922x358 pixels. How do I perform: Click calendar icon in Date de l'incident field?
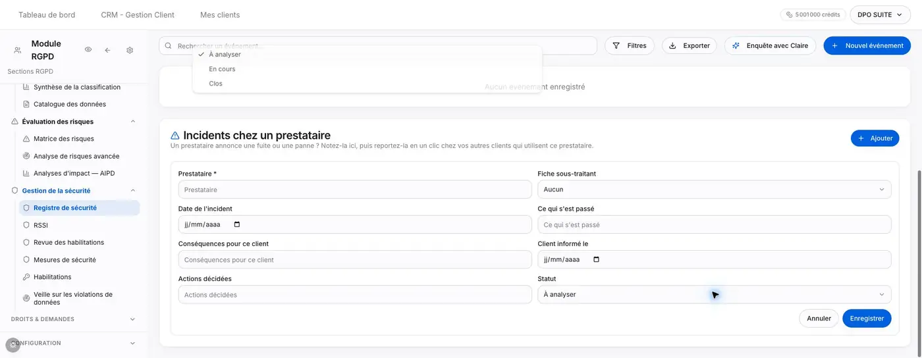pos(237,224)
